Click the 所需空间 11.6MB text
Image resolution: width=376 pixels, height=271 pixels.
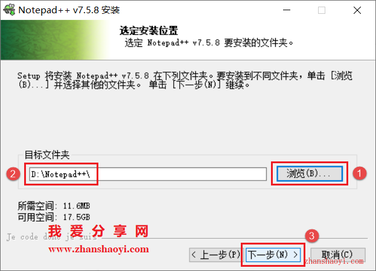pos(54,206)
